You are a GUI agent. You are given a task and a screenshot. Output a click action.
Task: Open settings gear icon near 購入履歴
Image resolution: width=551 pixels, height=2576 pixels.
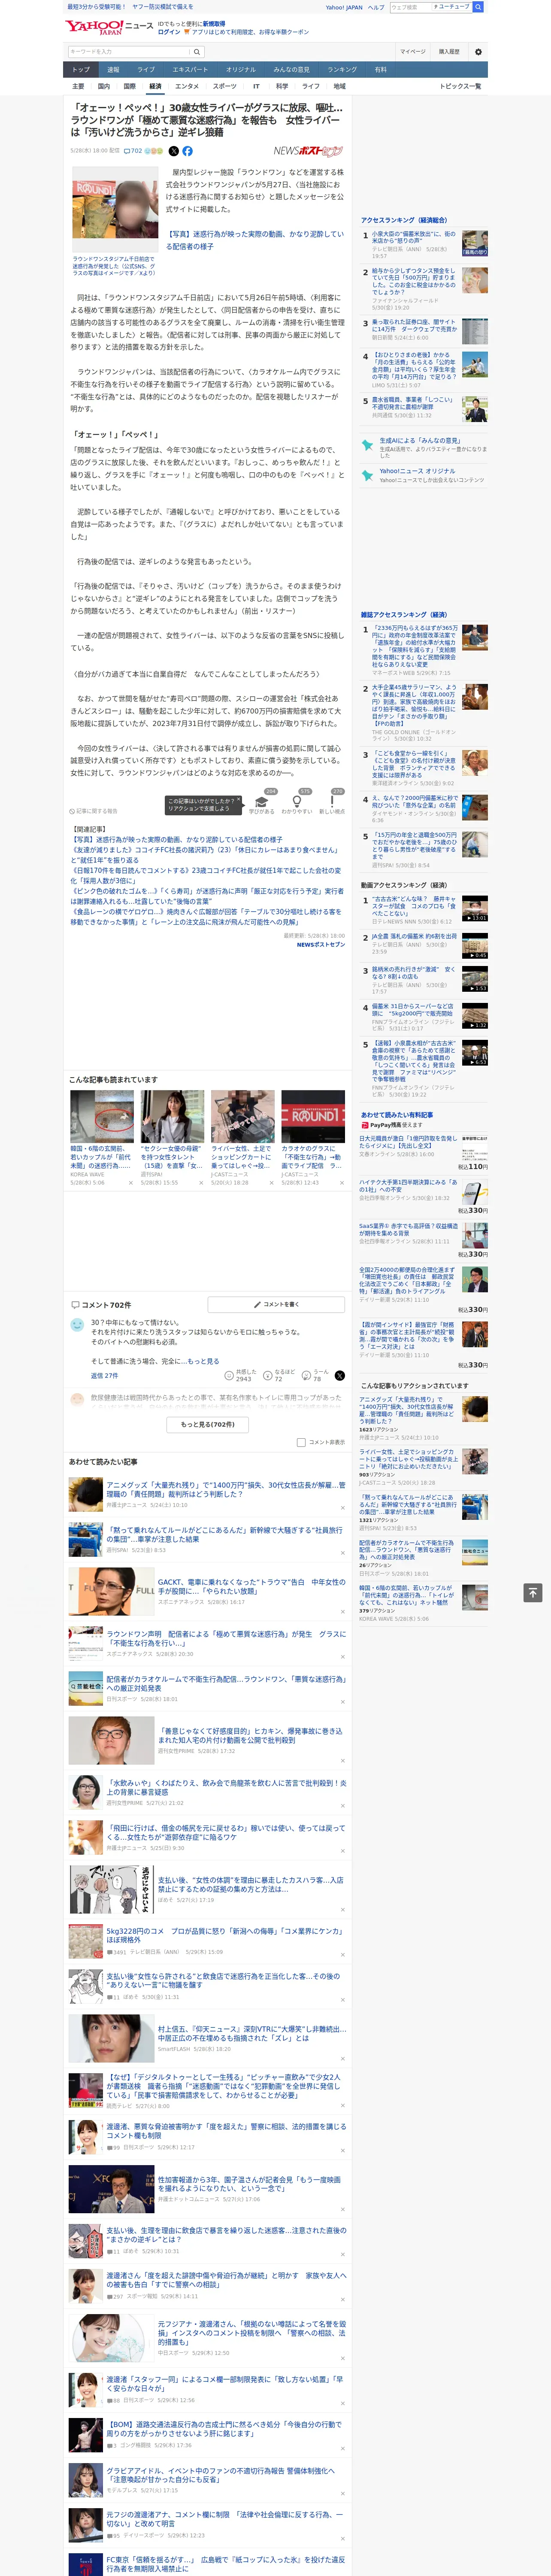click(478, 51)
